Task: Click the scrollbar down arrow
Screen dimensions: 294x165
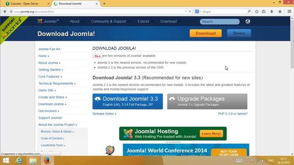Action: pos(292,154)
